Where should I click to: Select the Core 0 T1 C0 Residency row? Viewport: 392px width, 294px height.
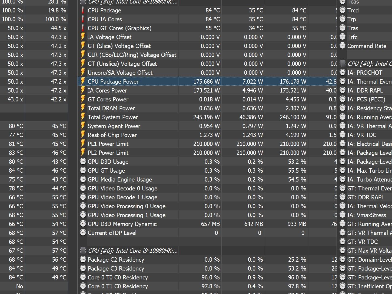tap(207, 286)
